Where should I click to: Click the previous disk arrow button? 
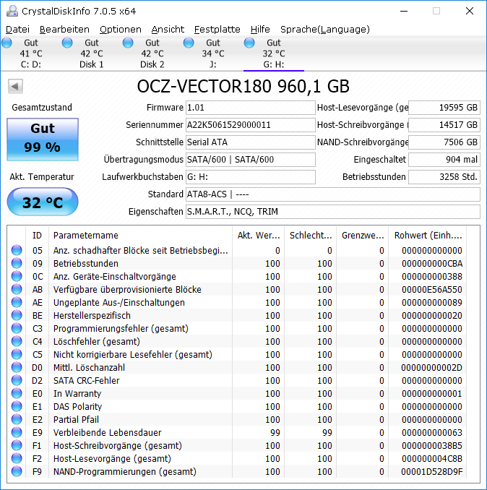click(15, 86)
